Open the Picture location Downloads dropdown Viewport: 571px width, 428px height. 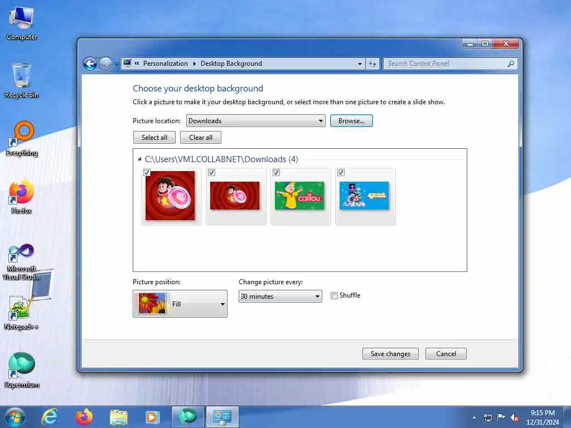point(255,121)
